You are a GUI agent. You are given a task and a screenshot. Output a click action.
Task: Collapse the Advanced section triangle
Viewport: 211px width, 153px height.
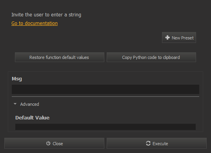(x=15, y=104)
